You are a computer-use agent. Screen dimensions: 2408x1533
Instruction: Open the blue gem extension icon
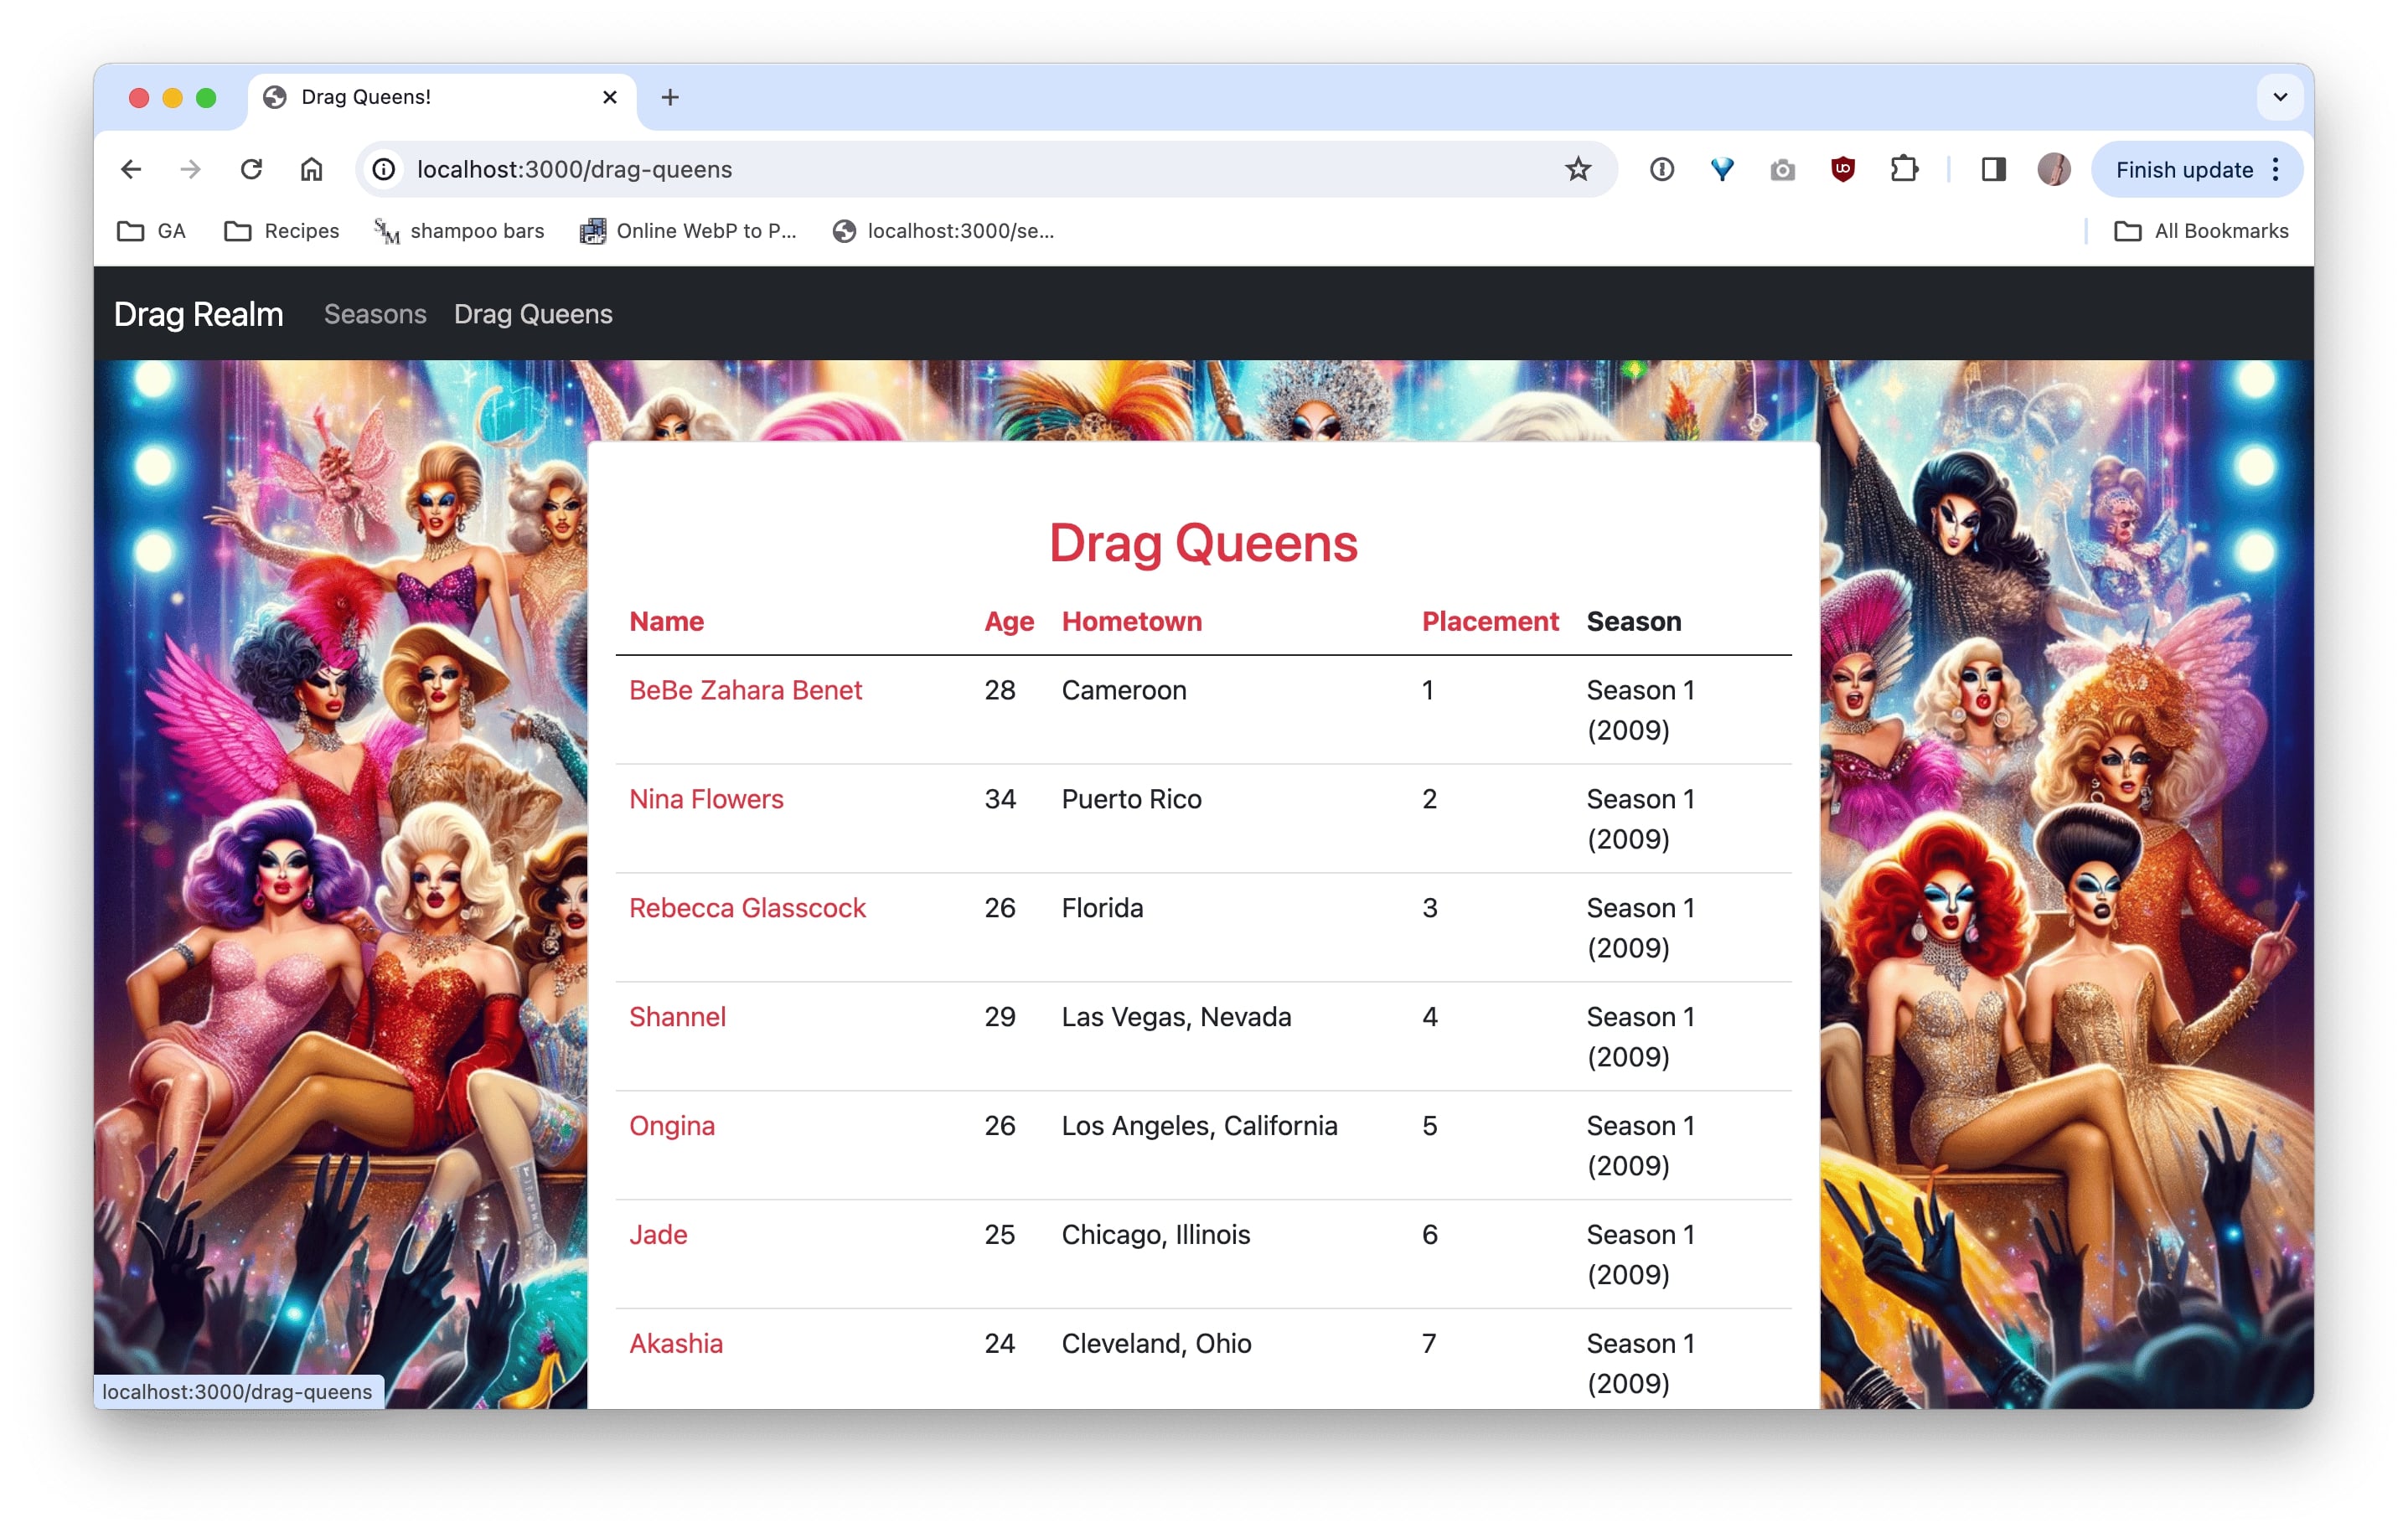[x=1721, y=169]
